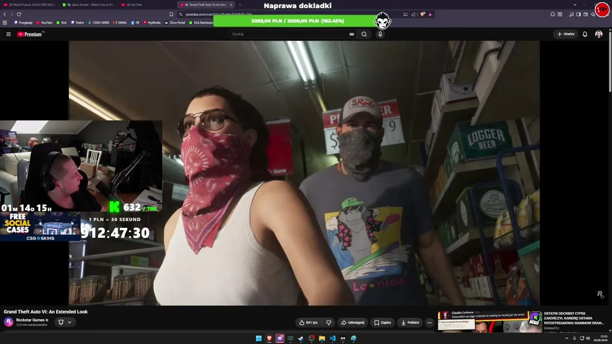Open the music note toolbar icon
Image resolution: width=612 pixels, height=344 pixels.
[571, 14]
